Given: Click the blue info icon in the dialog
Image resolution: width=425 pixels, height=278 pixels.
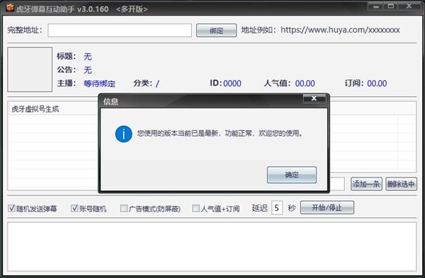Looking at the screenshot, I should point(123,134).
